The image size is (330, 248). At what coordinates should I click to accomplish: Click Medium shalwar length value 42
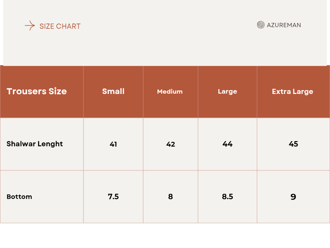click(x=171, y=145)
